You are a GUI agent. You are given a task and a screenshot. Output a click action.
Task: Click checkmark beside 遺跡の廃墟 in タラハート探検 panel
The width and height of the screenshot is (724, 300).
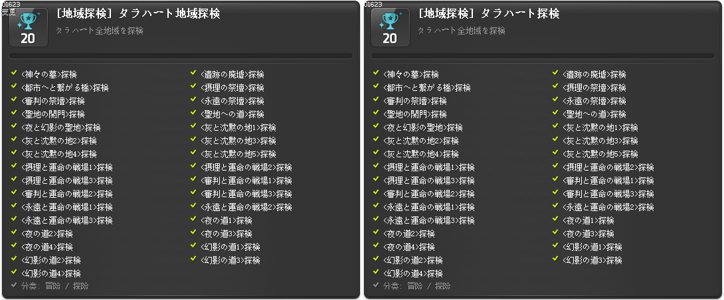point(556,73)
